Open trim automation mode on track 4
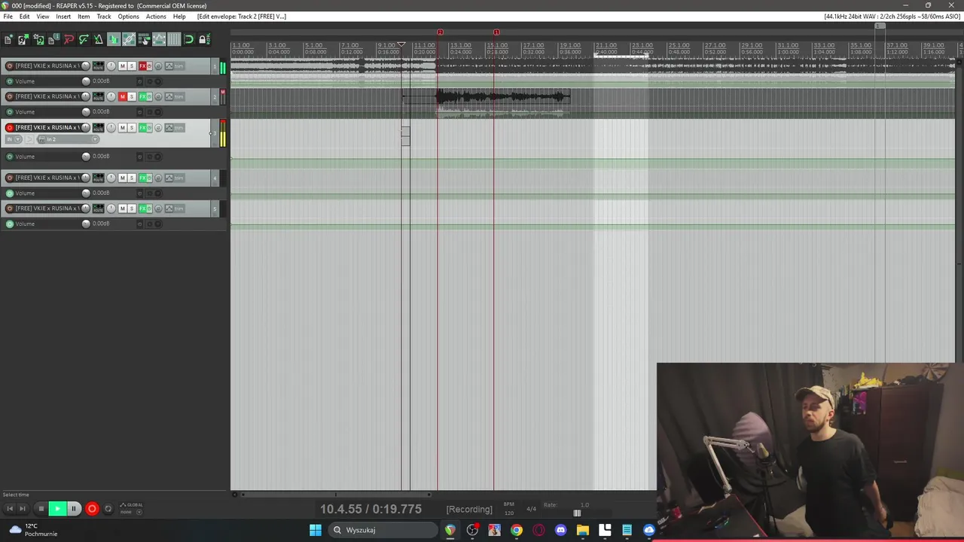The image size is (964, 542). click(x=179, y=178)
